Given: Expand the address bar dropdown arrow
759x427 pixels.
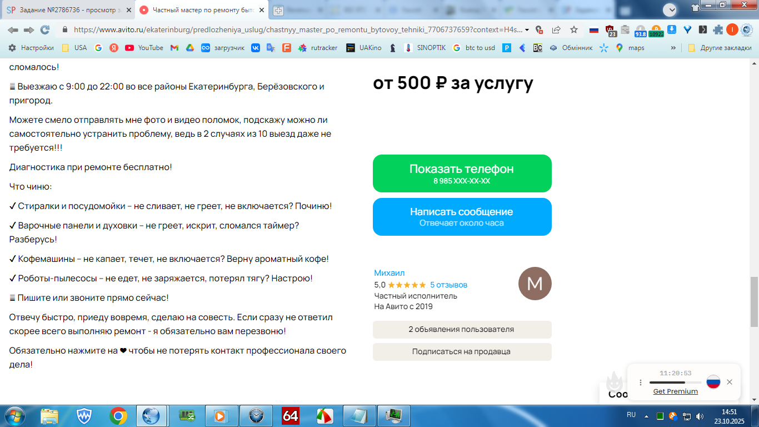Looking at the screenshot, I should (527, 30).
